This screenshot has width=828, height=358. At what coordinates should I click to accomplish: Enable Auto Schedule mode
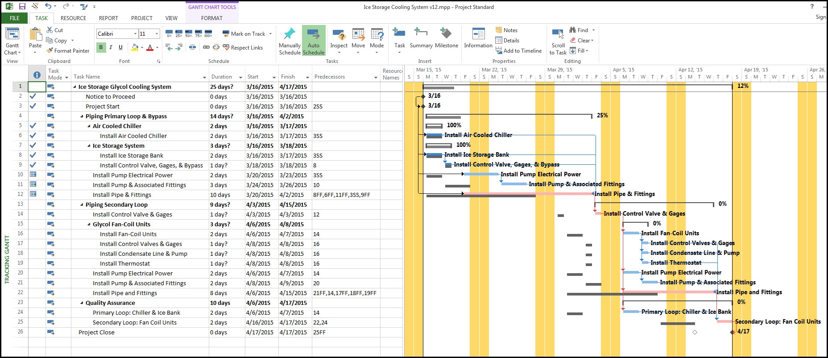pos(314,41)
